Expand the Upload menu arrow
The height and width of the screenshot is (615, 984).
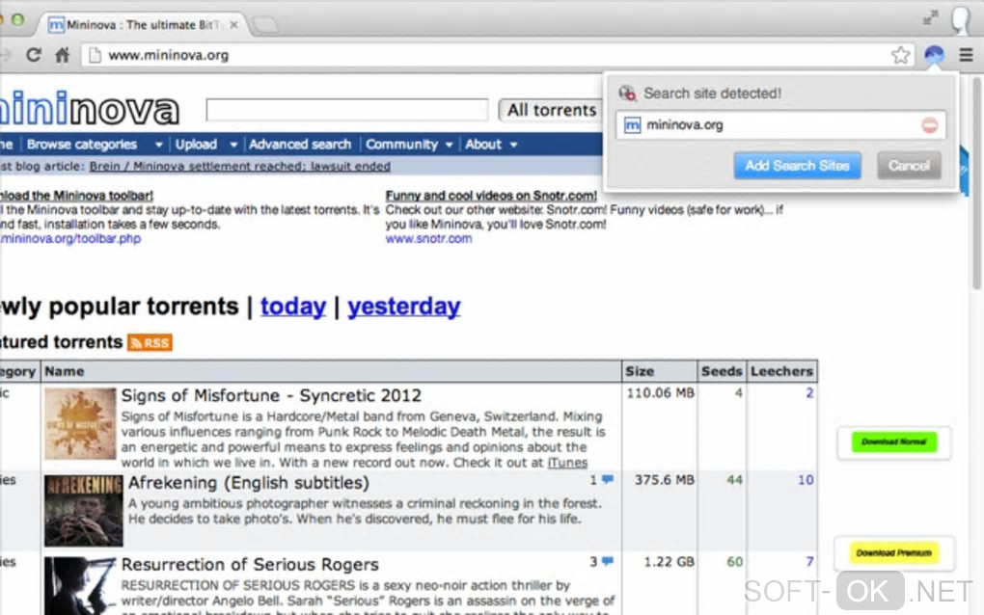click(x=233, y=145)
